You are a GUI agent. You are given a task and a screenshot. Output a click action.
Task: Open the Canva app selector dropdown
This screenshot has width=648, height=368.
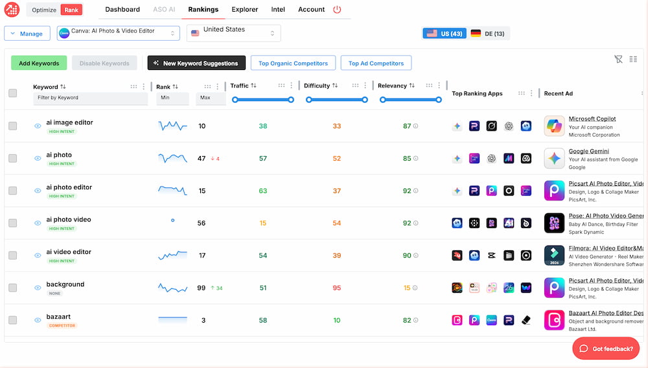tap(118, 33)
